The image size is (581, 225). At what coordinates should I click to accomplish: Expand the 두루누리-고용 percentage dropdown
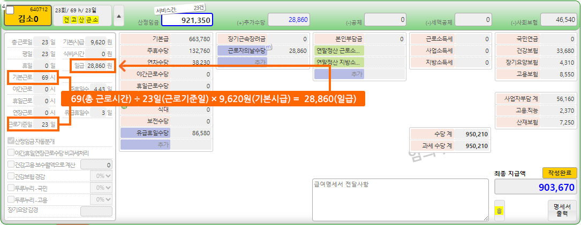click(x=101, y=199)
